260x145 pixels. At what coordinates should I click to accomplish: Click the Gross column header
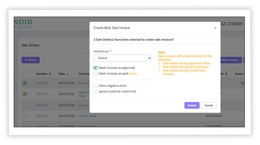[240, 74]
